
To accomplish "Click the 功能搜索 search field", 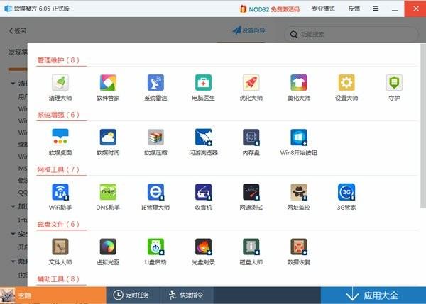I will (351, 35).
